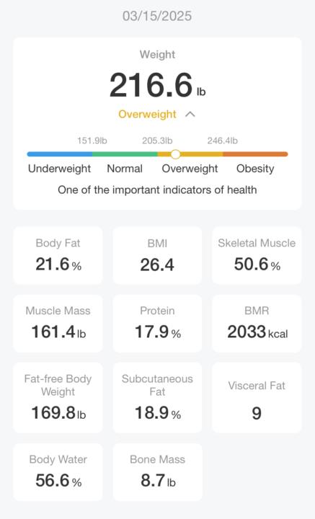Tap the blue Underweight segment of bar
The width and height of the screenshot is (315, 519).
click(60, 154)
